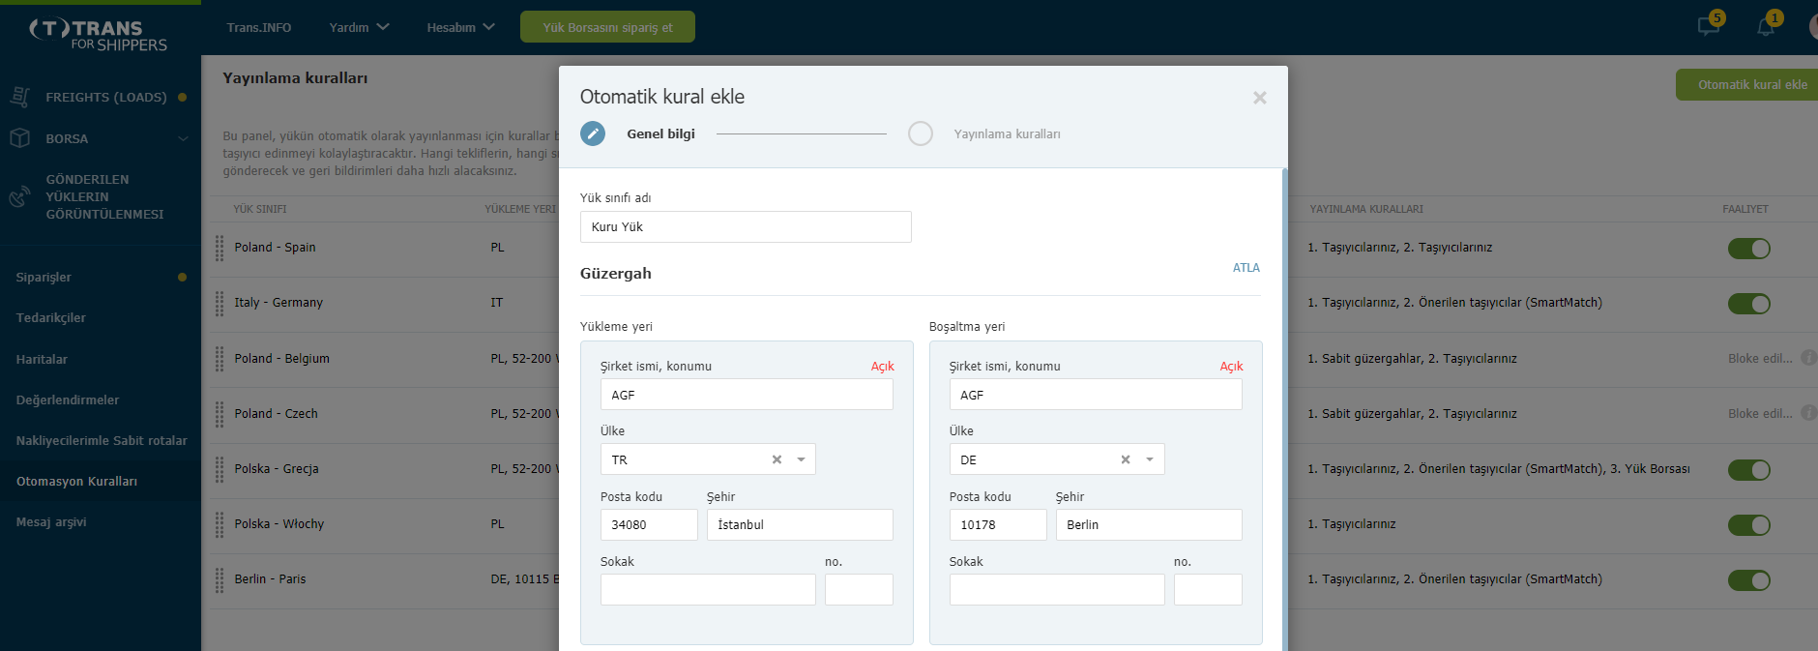Toggle activity switch for Italy - Germany rule
This screenshot has height=651, width=1818.
(x=1749, y=304)
